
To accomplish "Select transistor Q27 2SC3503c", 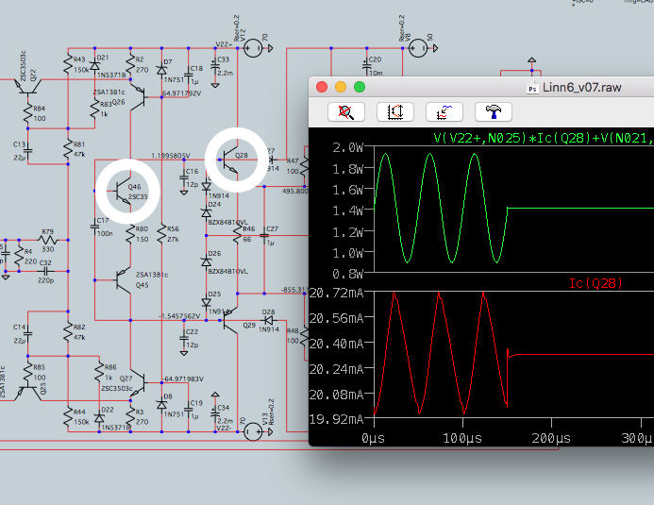I will click(138, 382).
